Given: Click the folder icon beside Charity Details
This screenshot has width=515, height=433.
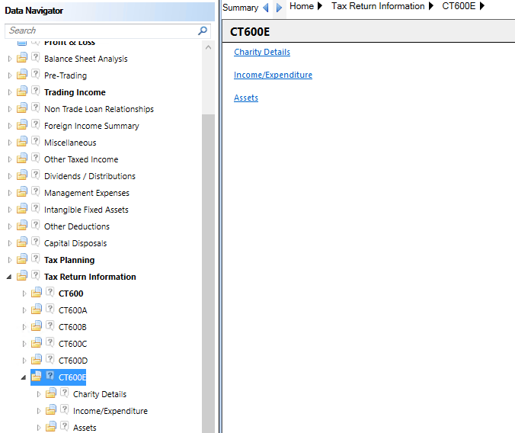Looking at the screenshot, I should click(x=51, y=393).
